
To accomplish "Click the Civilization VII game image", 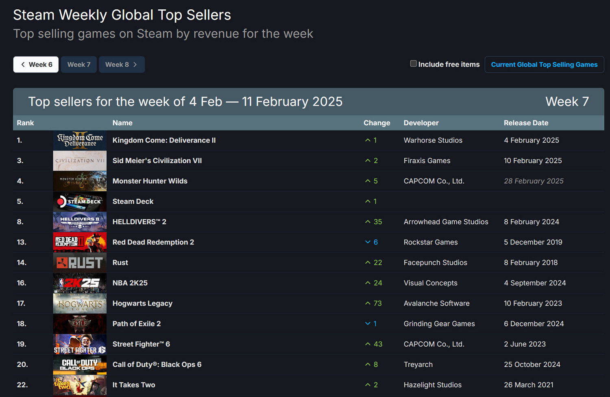I will click(80, 161).
